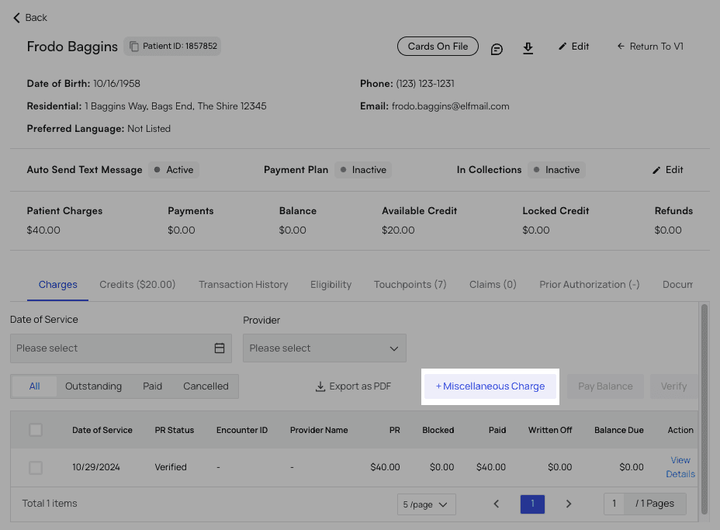
Task: Open the Provider Please select dropdown
Action: pos(324,348)
